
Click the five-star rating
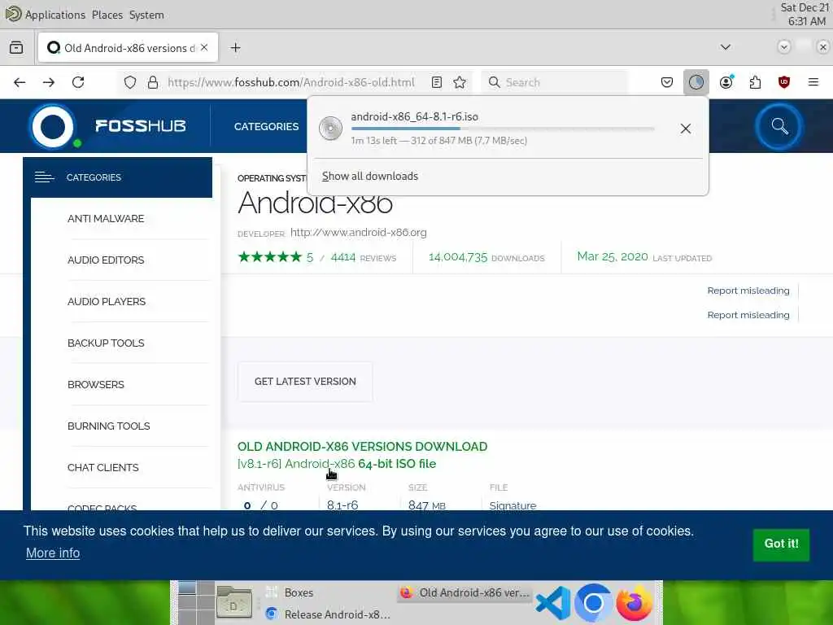click(x=270, y=257)
